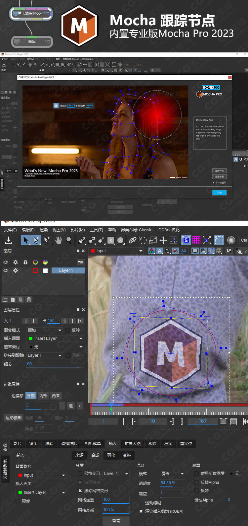Screen dimensions: 248x526
Task: Toggle 渲染插入剪切 (RGBA) checkbox
Action: click(x=141, y=511)
